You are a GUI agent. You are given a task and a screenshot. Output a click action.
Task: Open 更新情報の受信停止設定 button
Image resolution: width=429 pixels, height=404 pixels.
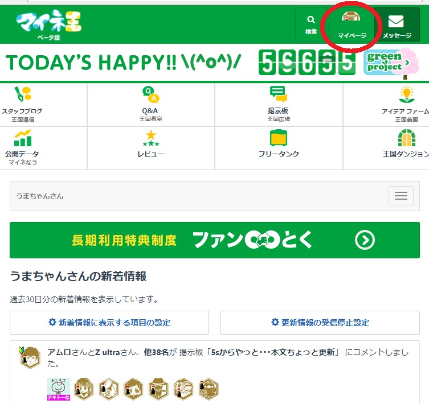click(x=320, y=323)
